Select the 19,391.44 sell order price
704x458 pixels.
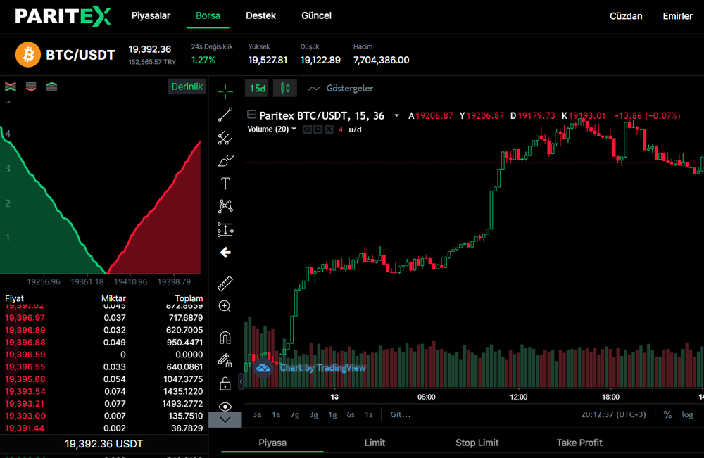[x=25, y=428]
